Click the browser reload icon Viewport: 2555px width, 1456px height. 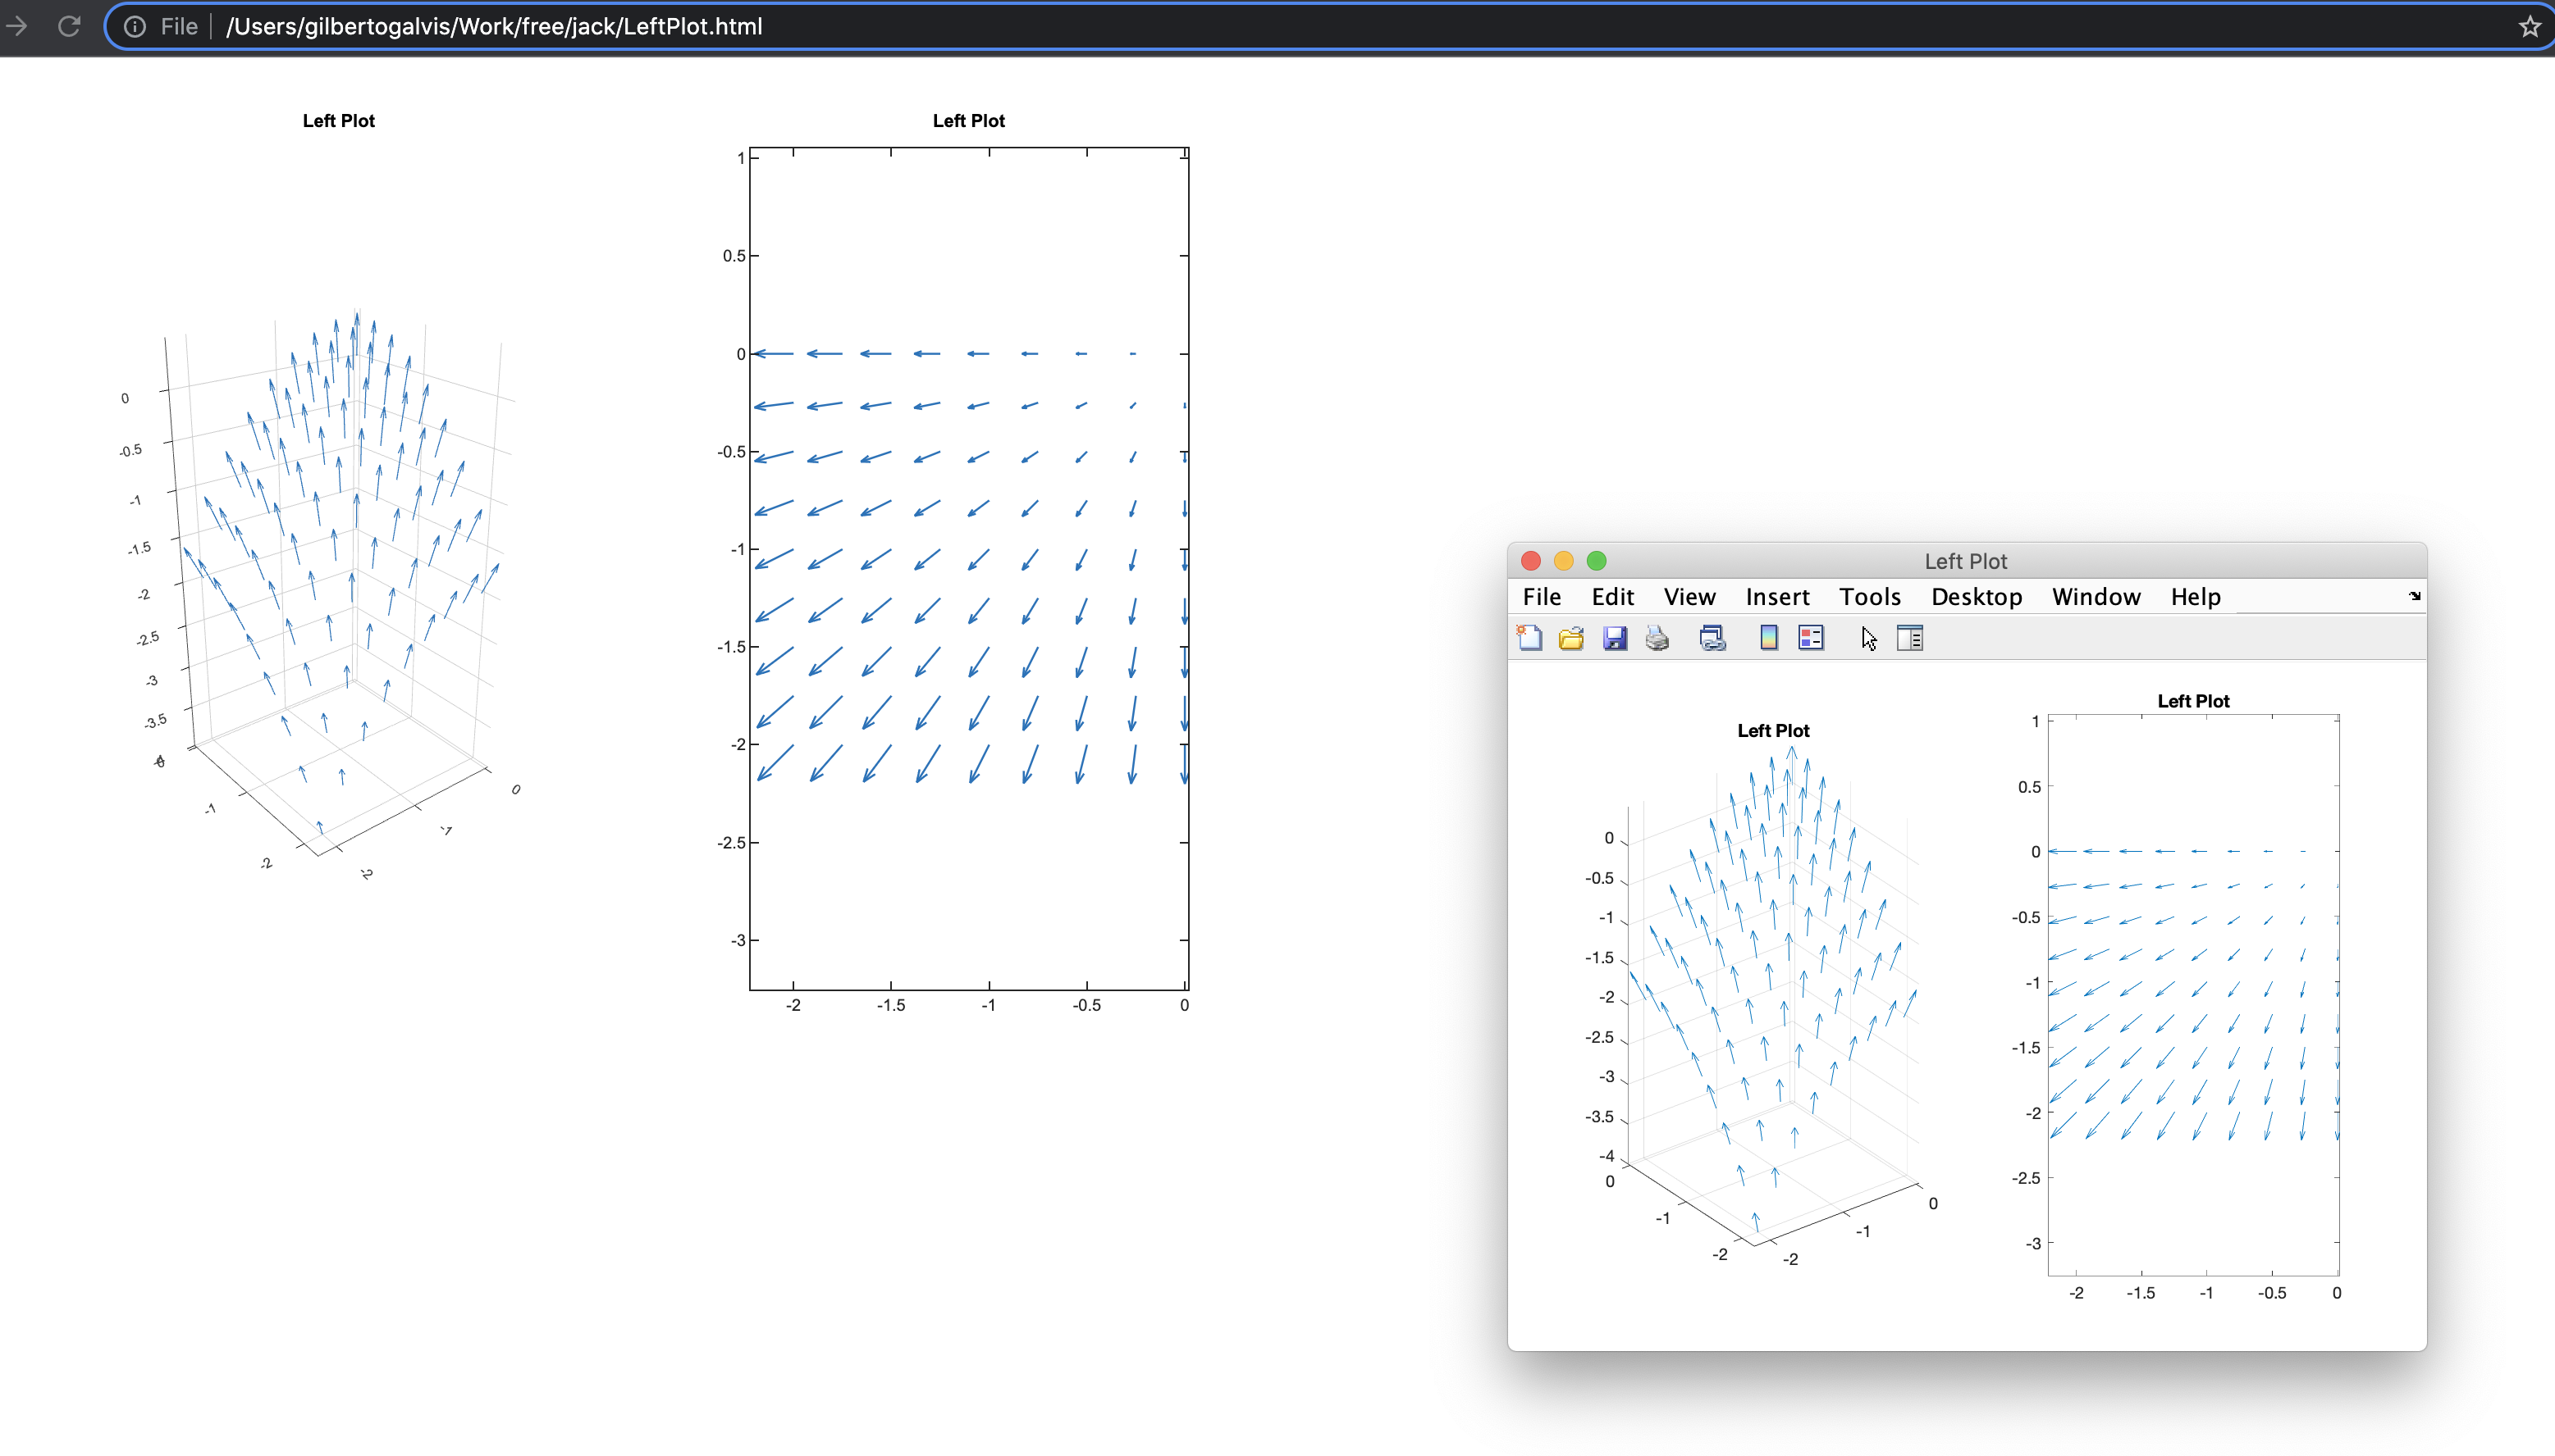[x=69, y=26]
